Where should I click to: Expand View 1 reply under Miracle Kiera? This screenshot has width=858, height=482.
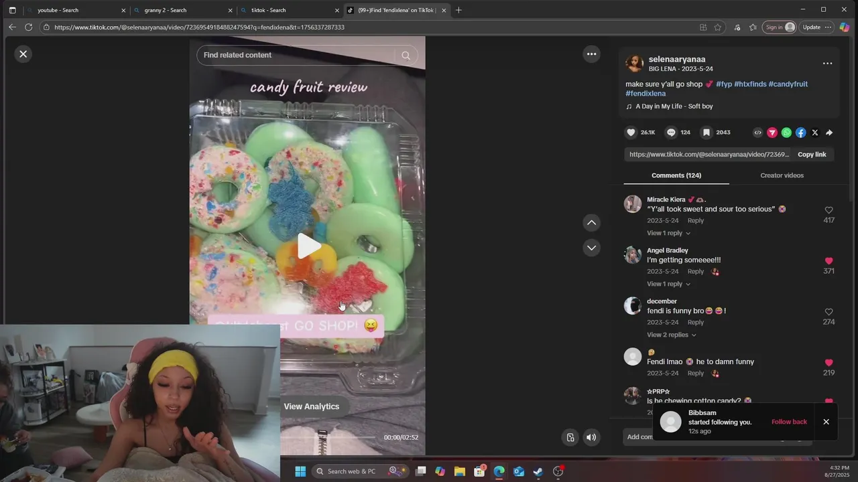668,233
